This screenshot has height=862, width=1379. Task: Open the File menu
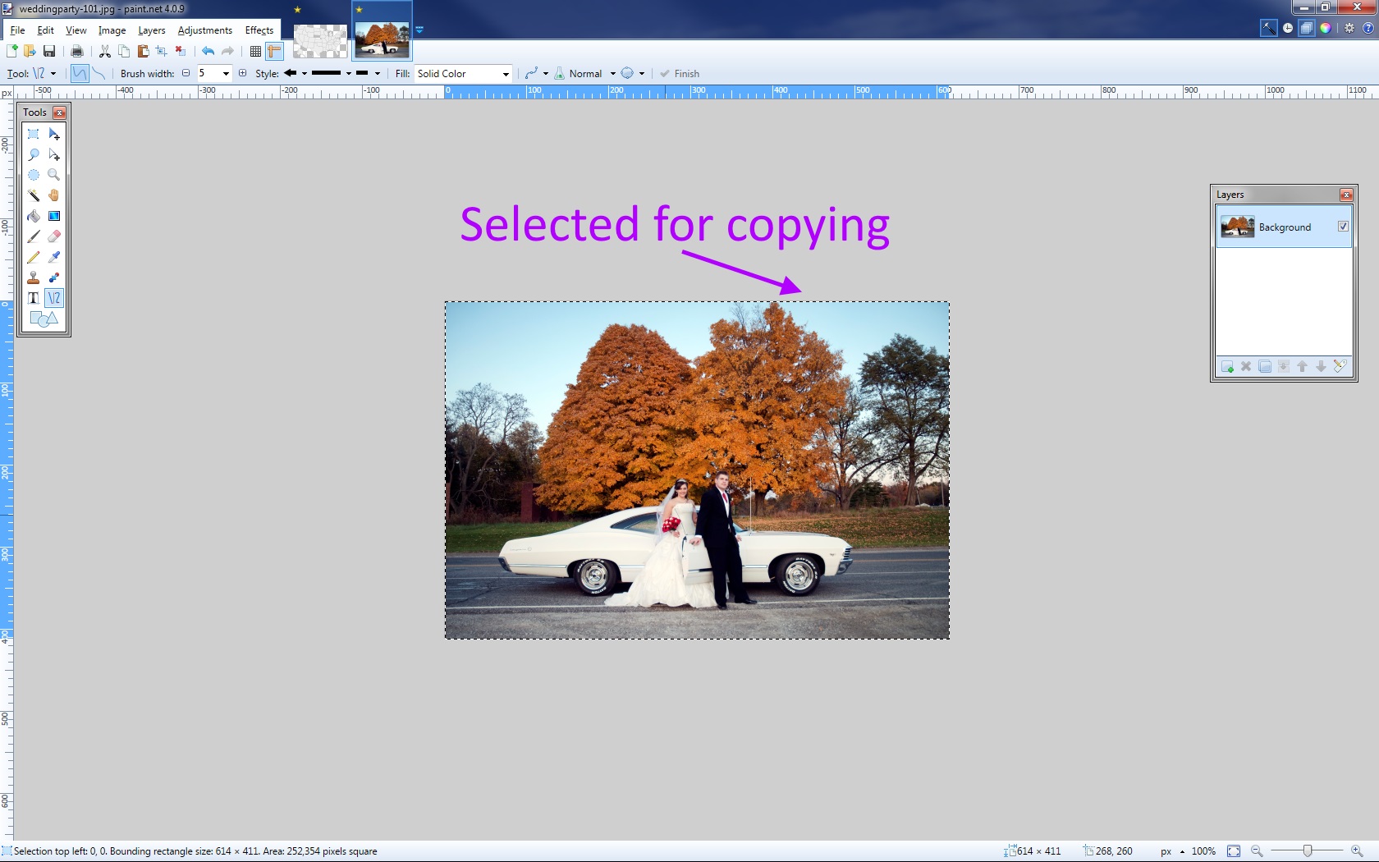point(17,30)
